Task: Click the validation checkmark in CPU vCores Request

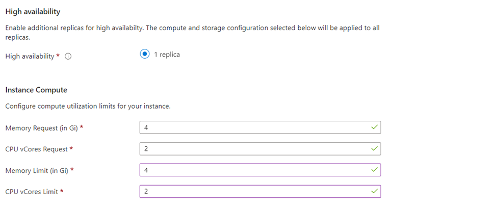Action: [374, 148]
